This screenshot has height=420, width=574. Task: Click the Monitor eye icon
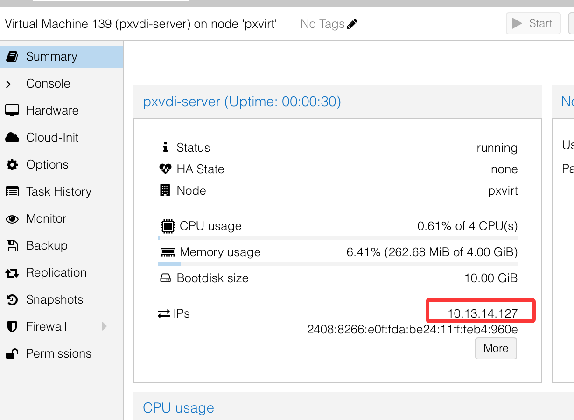(12, 219)
